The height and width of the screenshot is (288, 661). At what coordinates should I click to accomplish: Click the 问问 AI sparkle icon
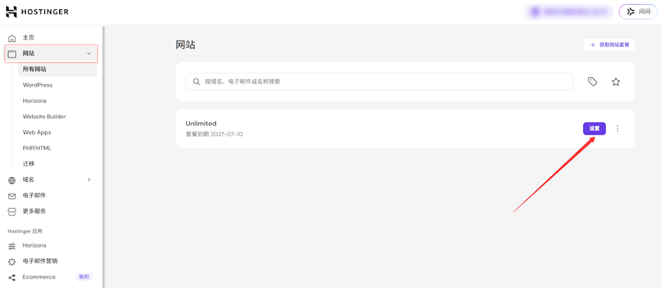pos(631,12)
